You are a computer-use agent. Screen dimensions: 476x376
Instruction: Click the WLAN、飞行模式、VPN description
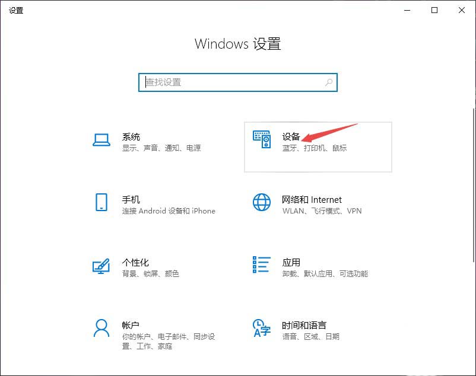(322, 211)
